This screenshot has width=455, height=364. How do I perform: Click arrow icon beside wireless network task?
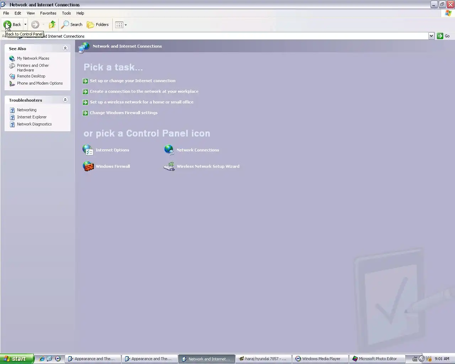click(85, 102)
